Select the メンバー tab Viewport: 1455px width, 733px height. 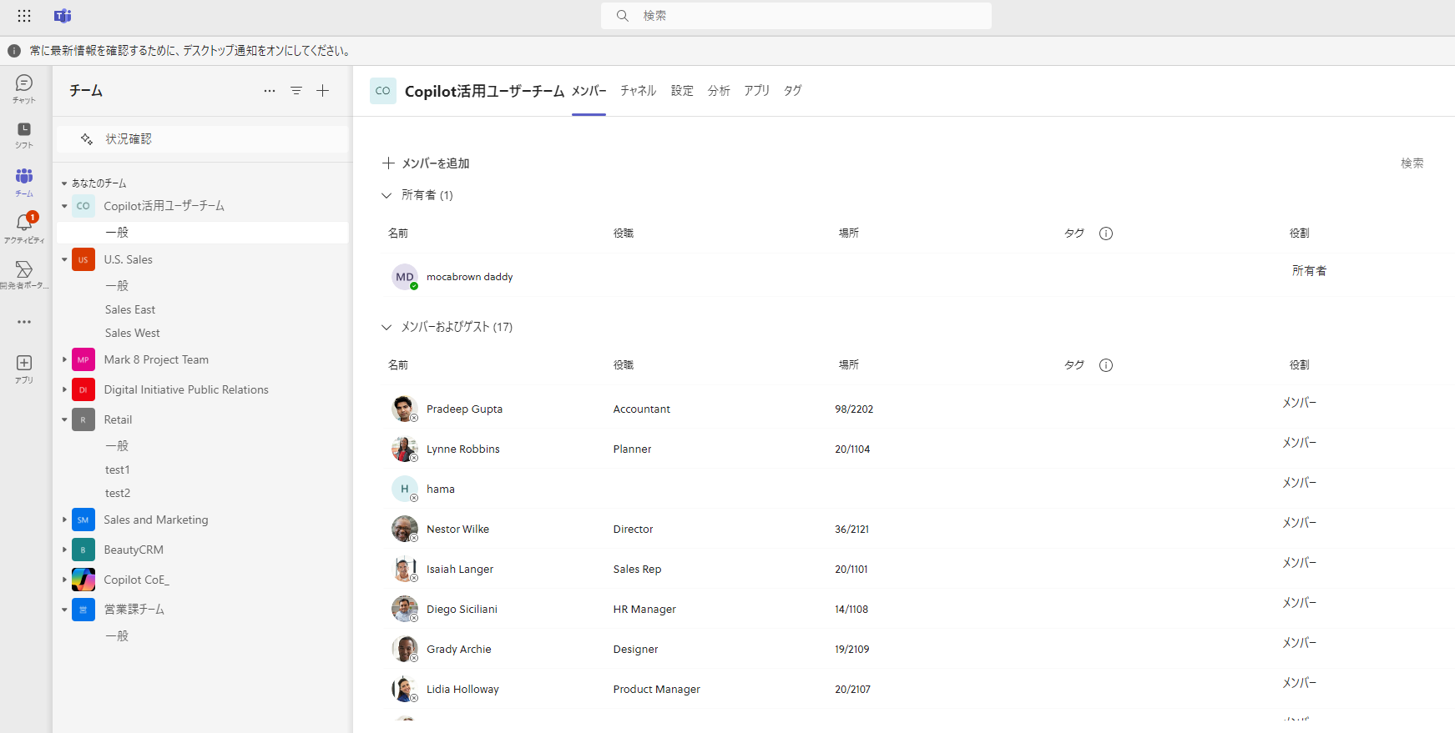click(589, 91)
